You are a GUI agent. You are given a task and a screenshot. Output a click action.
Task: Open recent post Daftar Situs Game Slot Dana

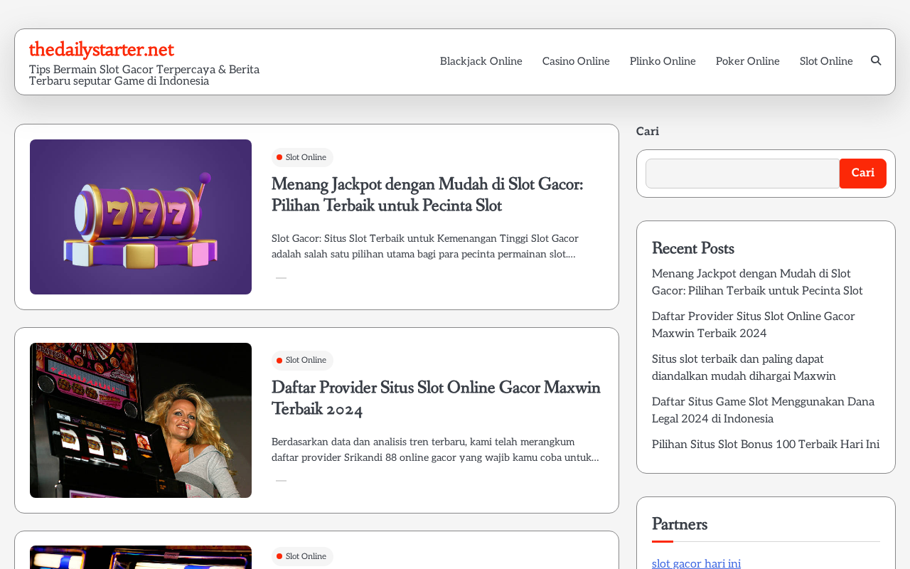click(763, 410)
